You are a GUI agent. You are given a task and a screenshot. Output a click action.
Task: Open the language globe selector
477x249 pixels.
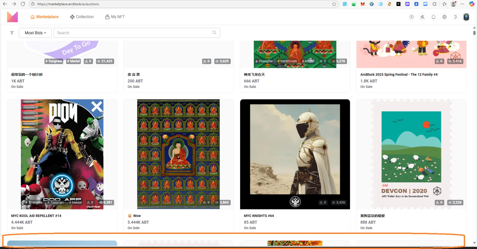pos(445,17)
